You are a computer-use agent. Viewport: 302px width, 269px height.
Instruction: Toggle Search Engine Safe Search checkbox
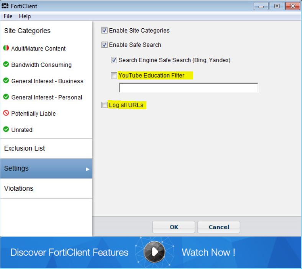[114, 60]
